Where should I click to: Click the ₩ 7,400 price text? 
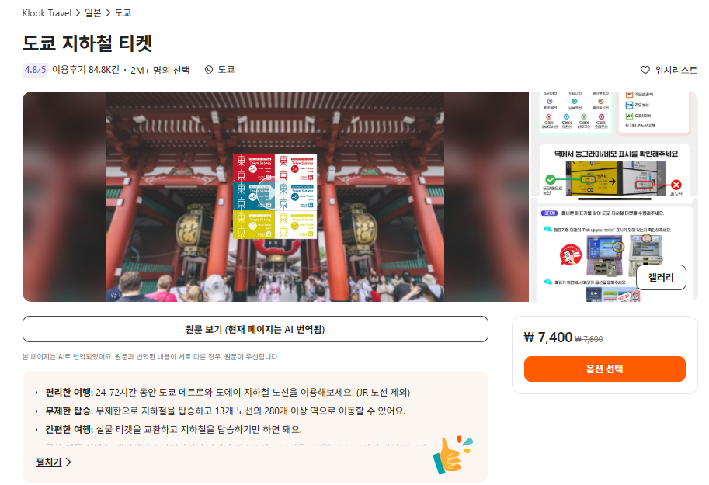[x=548, y=338]
